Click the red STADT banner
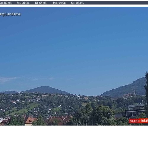This screenshot has width=148, height=148. 139,121
